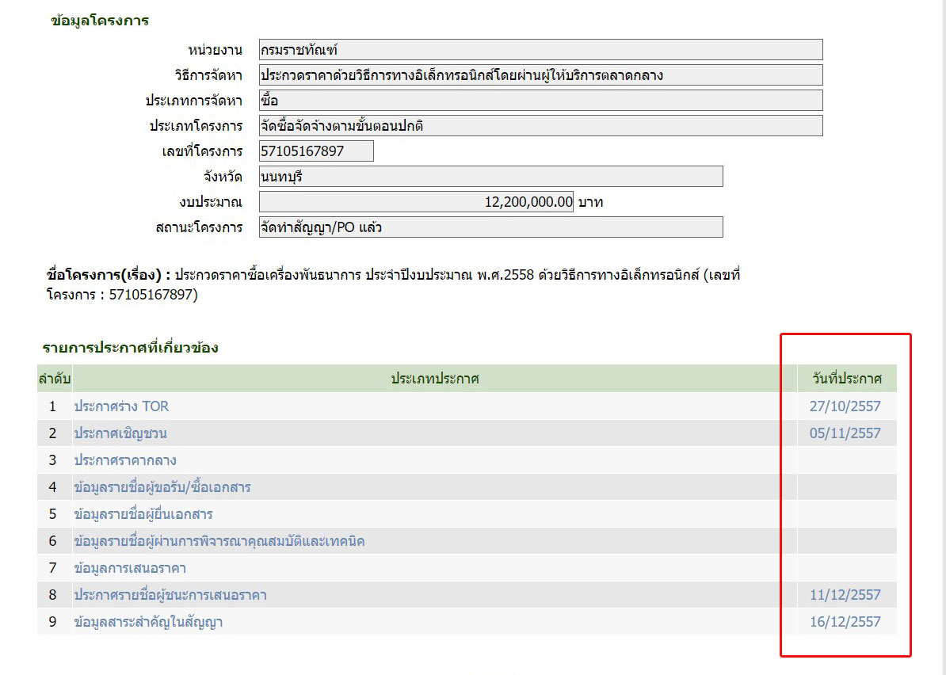Click the หน่วยงาน field showing กรมราชทัณฑ์

point(540,50)
